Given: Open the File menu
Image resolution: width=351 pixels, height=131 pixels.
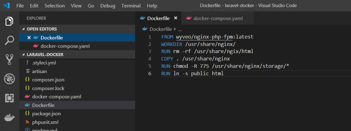Looking at the screenshot, I should pyautogui.click(x=20, y=6).
